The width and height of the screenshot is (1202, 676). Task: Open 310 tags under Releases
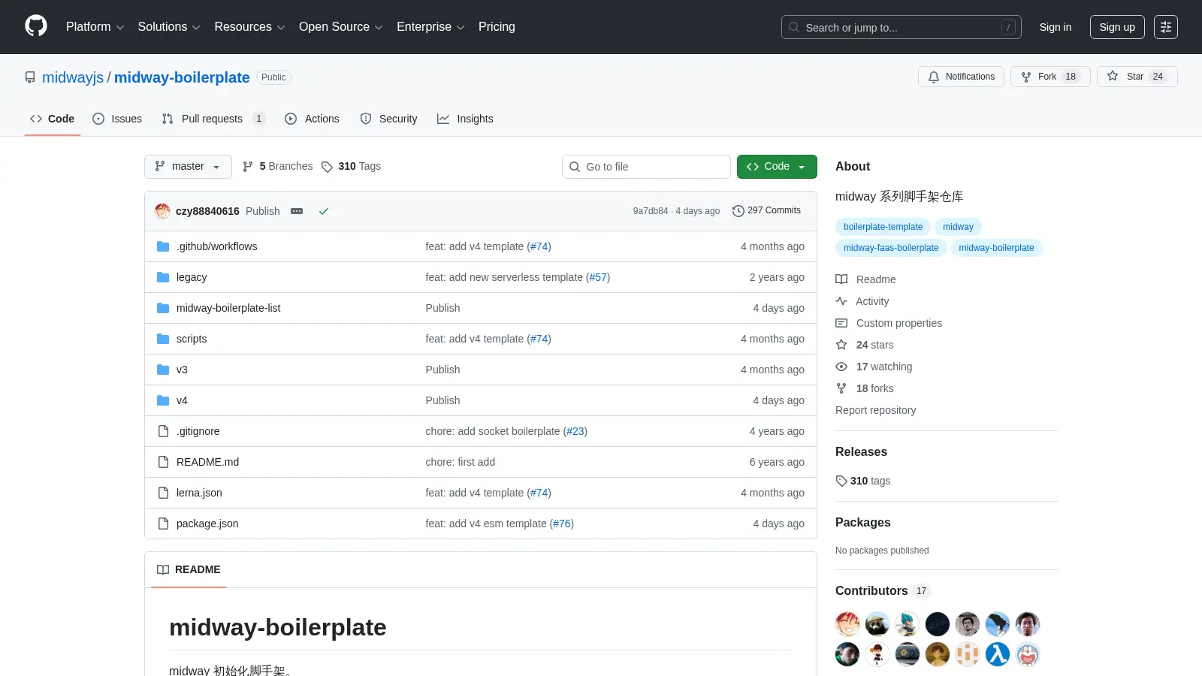pyautogui.click(x=863, y=481)
